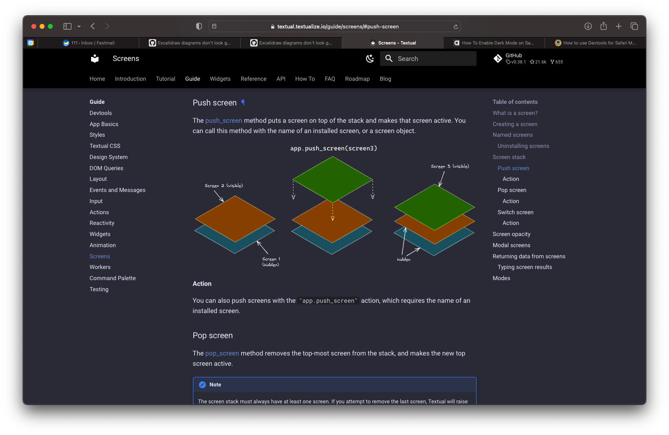The width and height of the screenshot is (669, 435).
Task: Open the Safari downloads icon
Action: 588,26
